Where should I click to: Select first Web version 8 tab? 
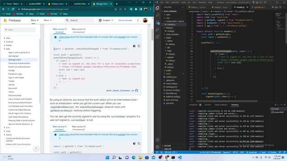click(78, 30)
